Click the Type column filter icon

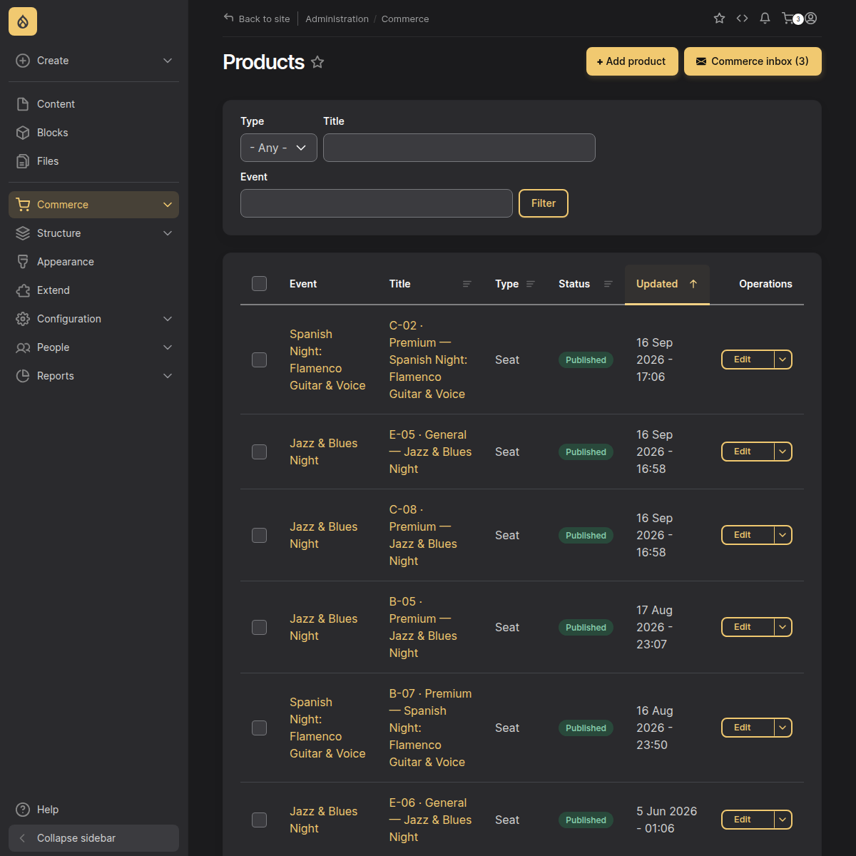coord(531,284)
